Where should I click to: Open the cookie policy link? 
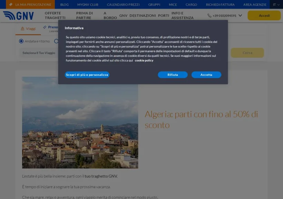click(x=144, y=60)
